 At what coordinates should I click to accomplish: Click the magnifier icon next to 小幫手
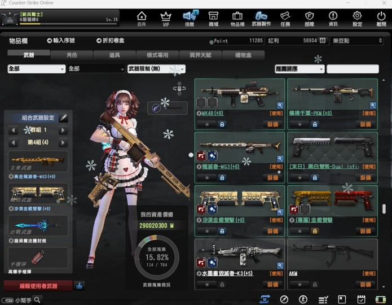point(37,300)
